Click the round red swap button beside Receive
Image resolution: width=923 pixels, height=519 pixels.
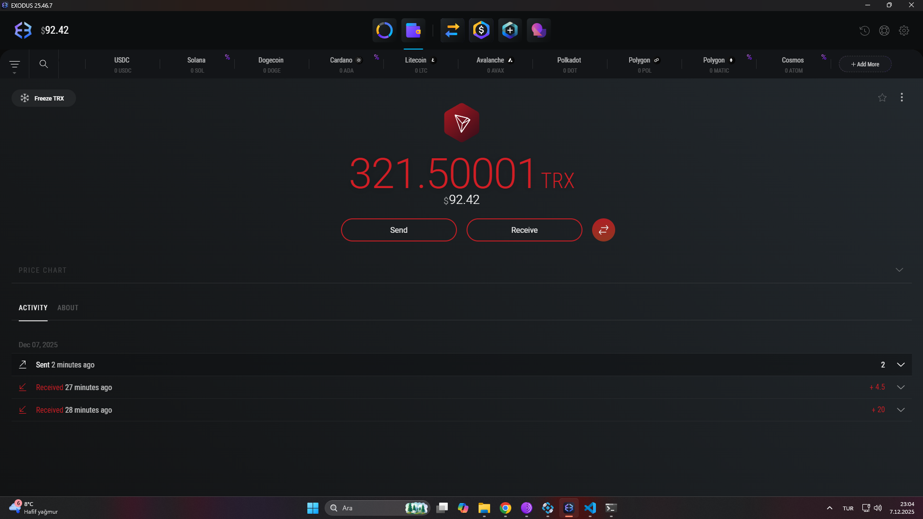(604, 230)
